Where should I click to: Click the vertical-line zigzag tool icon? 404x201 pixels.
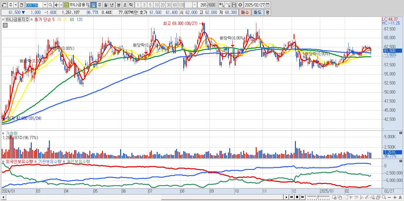pyautogui.click(x=362, y=197)
